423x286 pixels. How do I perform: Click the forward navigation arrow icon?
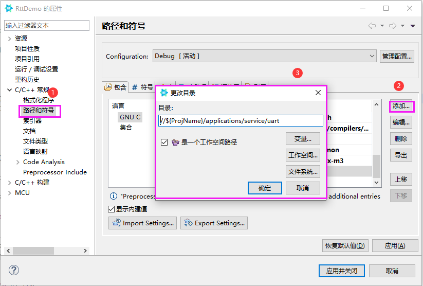click(393, 26)
